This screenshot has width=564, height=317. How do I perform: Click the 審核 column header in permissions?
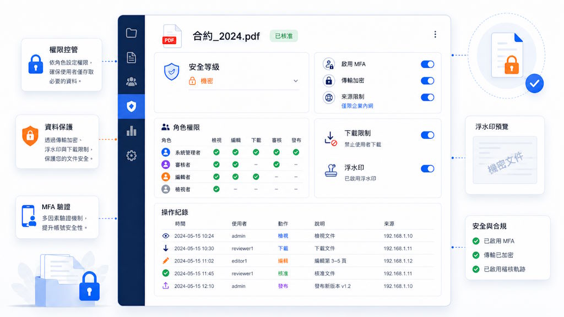(x=276, y=140)
